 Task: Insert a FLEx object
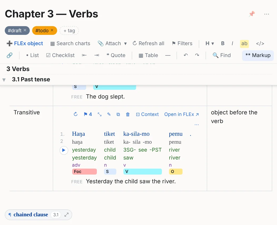(x=25, y=43)
